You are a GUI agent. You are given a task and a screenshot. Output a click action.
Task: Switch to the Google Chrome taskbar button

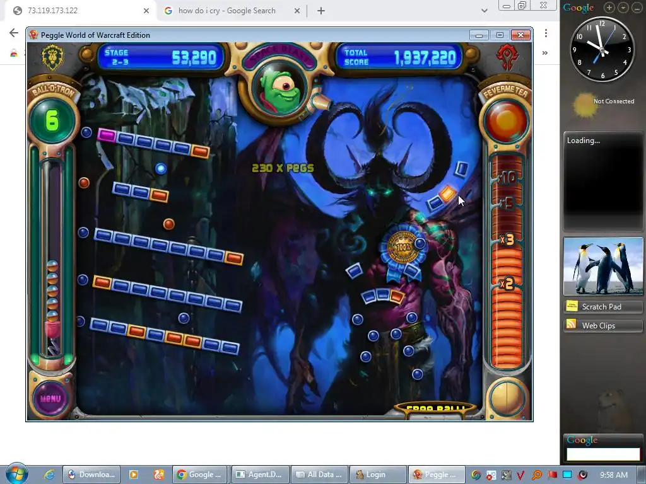click(x=201, y=475)
